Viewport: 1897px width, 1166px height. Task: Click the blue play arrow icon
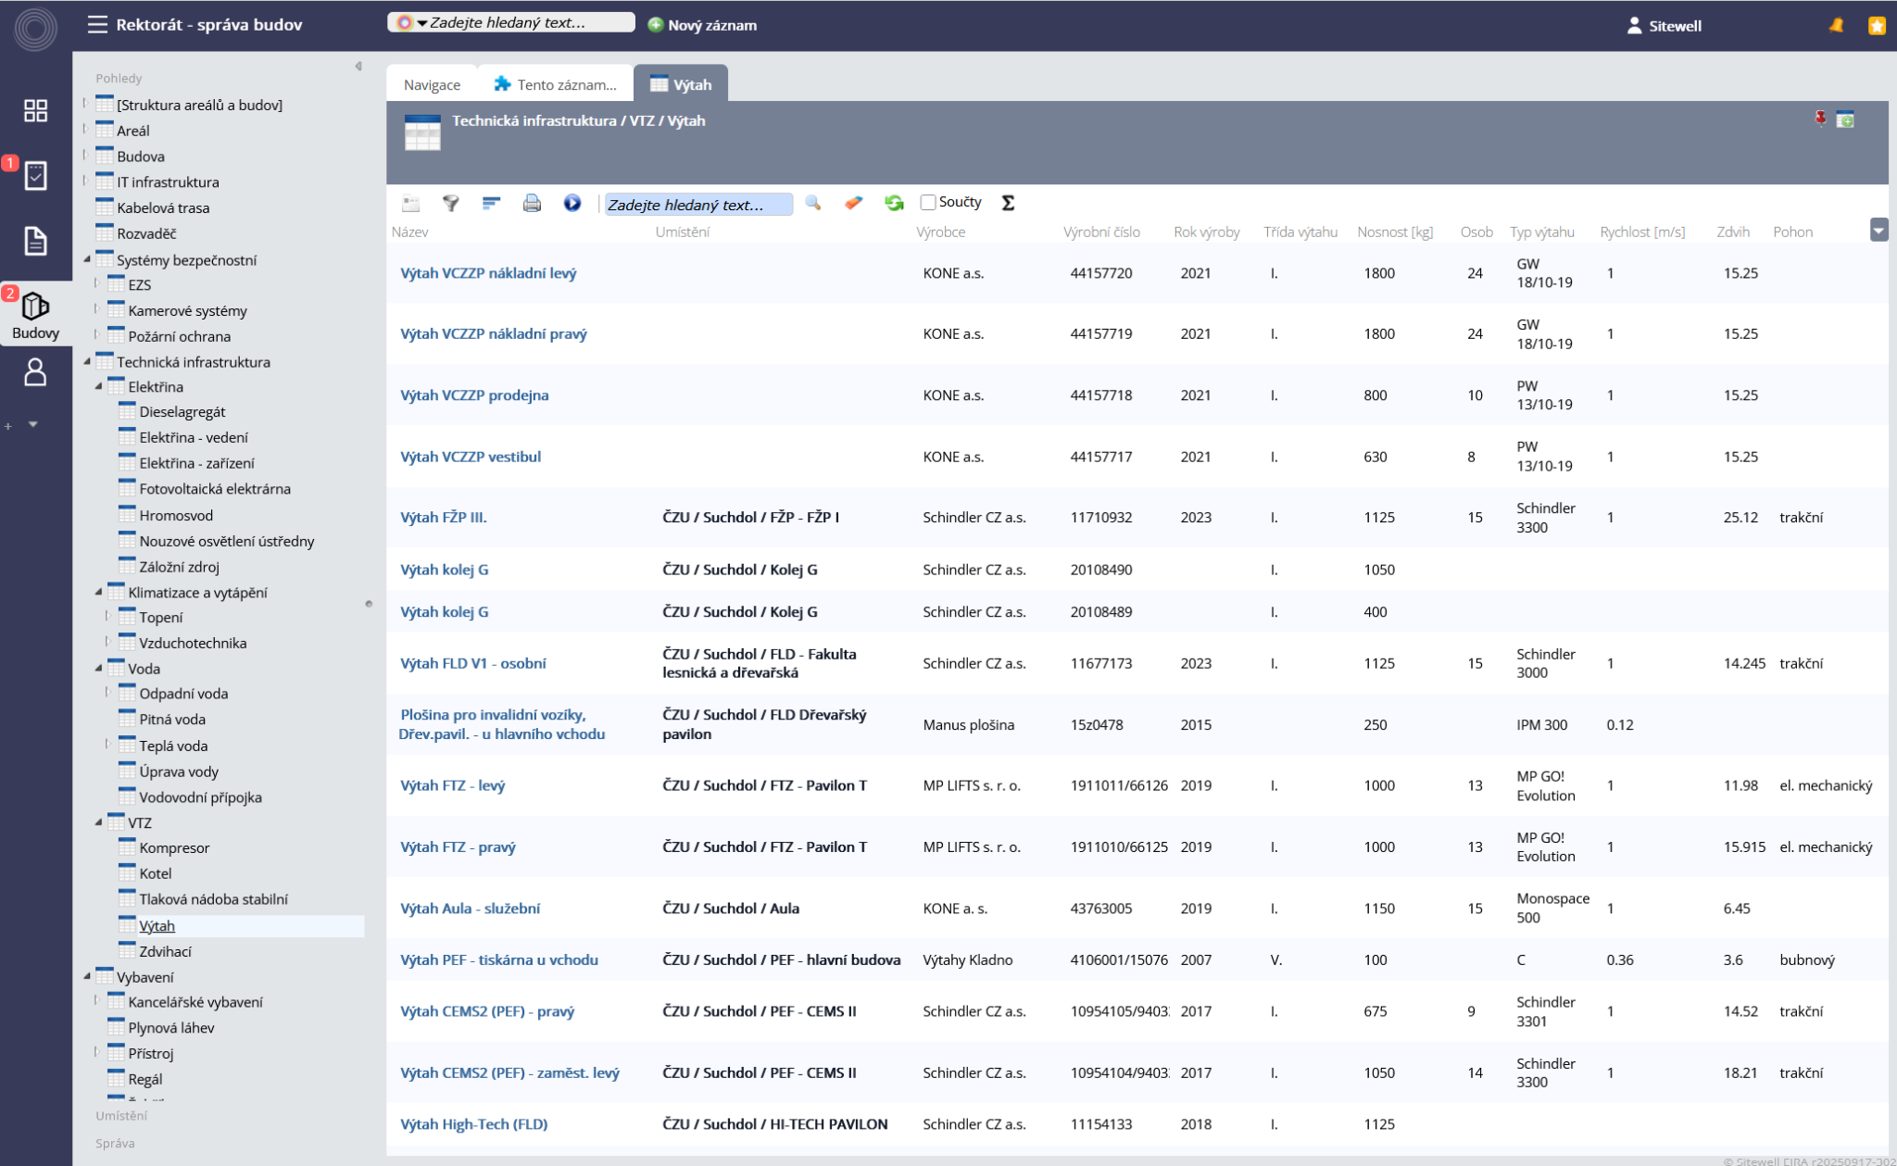coord(572,203)
